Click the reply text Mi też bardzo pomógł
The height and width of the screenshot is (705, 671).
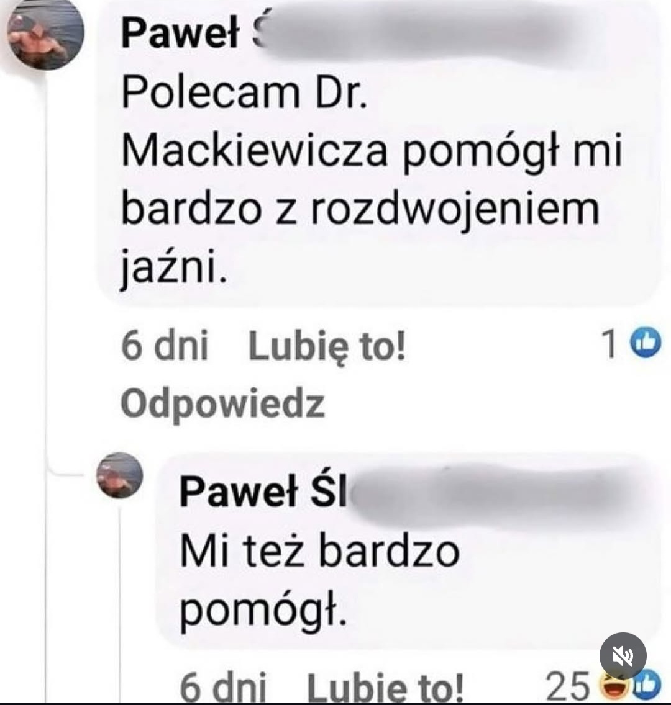(x=319, y=580)
